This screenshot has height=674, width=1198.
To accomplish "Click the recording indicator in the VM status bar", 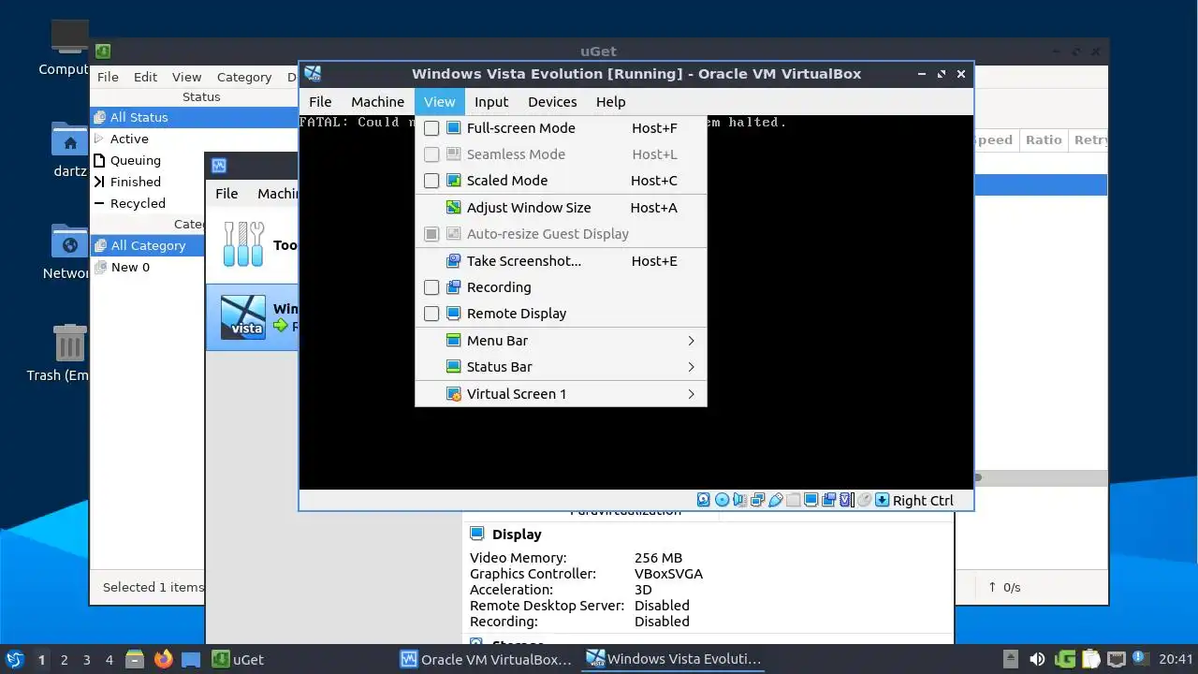I will point(828,500).
